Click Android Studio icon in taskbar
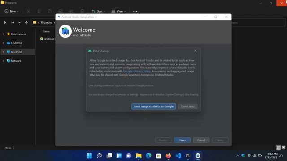The width and height of the screenshot is (287, 161). [x=198, y=156]
